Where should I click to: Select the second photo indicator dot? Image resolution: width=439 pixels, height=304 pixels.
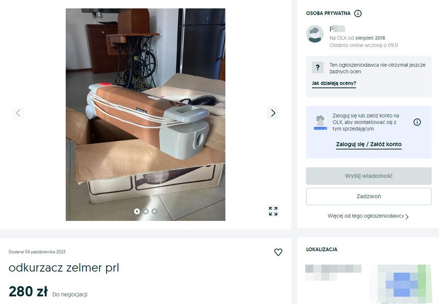[x=146, y=212]
